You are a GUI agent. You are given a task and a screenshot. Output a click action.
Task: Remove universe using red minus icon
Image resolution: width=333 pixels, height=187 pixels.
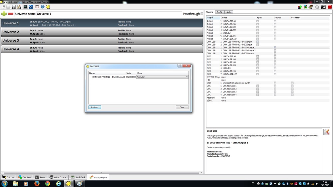(11, 14)
